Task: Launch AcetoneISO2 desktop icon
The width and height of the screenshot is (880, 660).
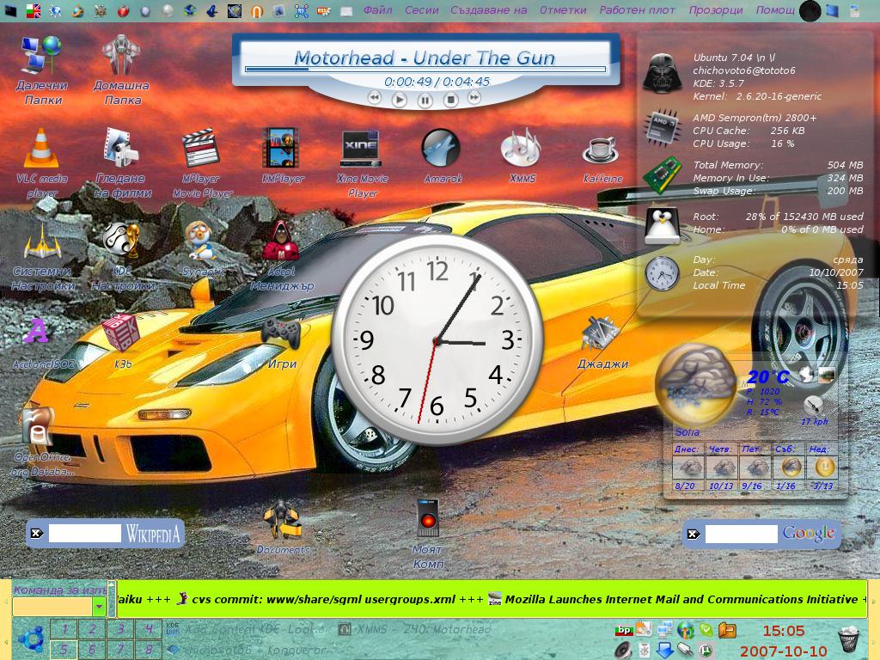Action: pos(36,331)
